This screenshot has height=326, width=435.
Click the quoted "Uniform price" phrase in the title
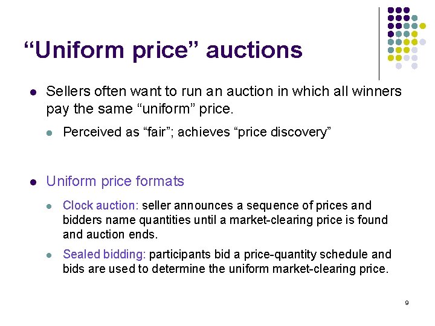[x=112, y=50]
